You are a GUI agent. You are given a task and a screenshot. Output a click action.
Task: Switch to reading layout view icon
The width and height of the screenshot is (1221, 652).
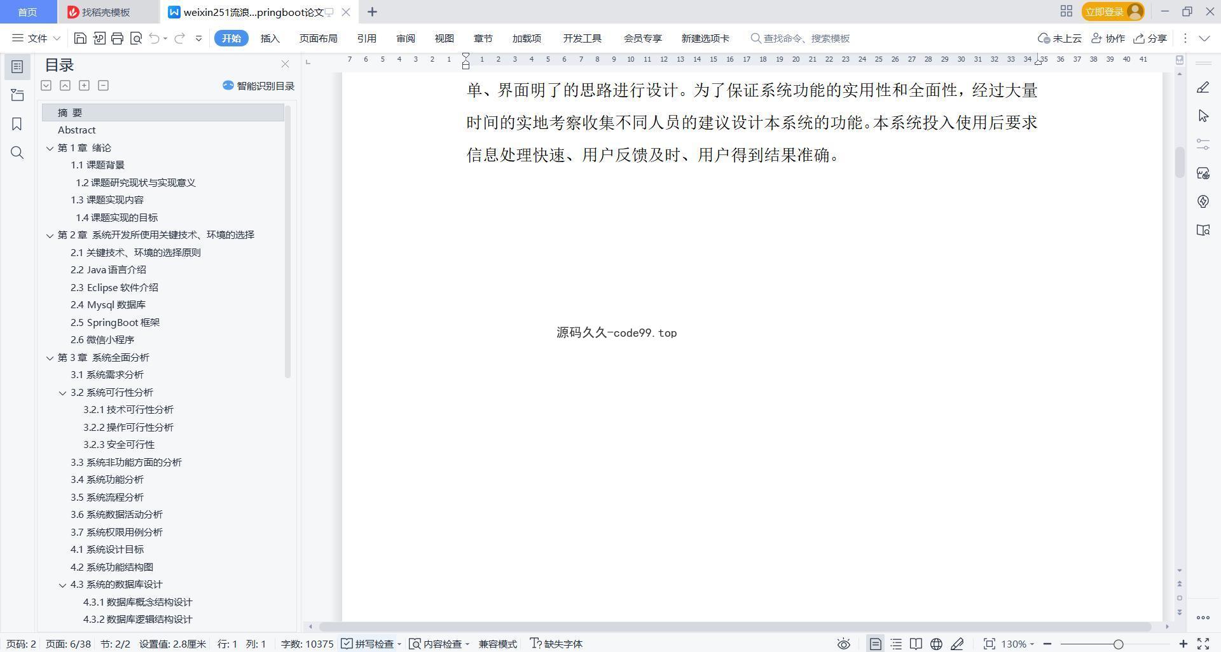coord(916,644)
